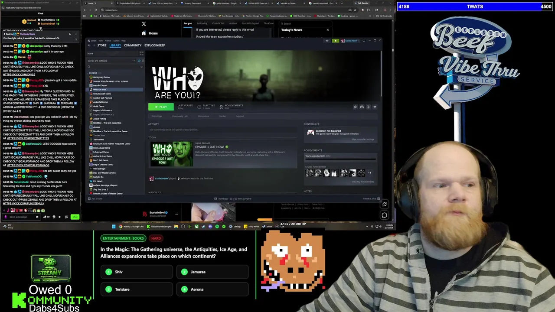Open the game settings gear icon
The image size is (555, 312).
355,107
